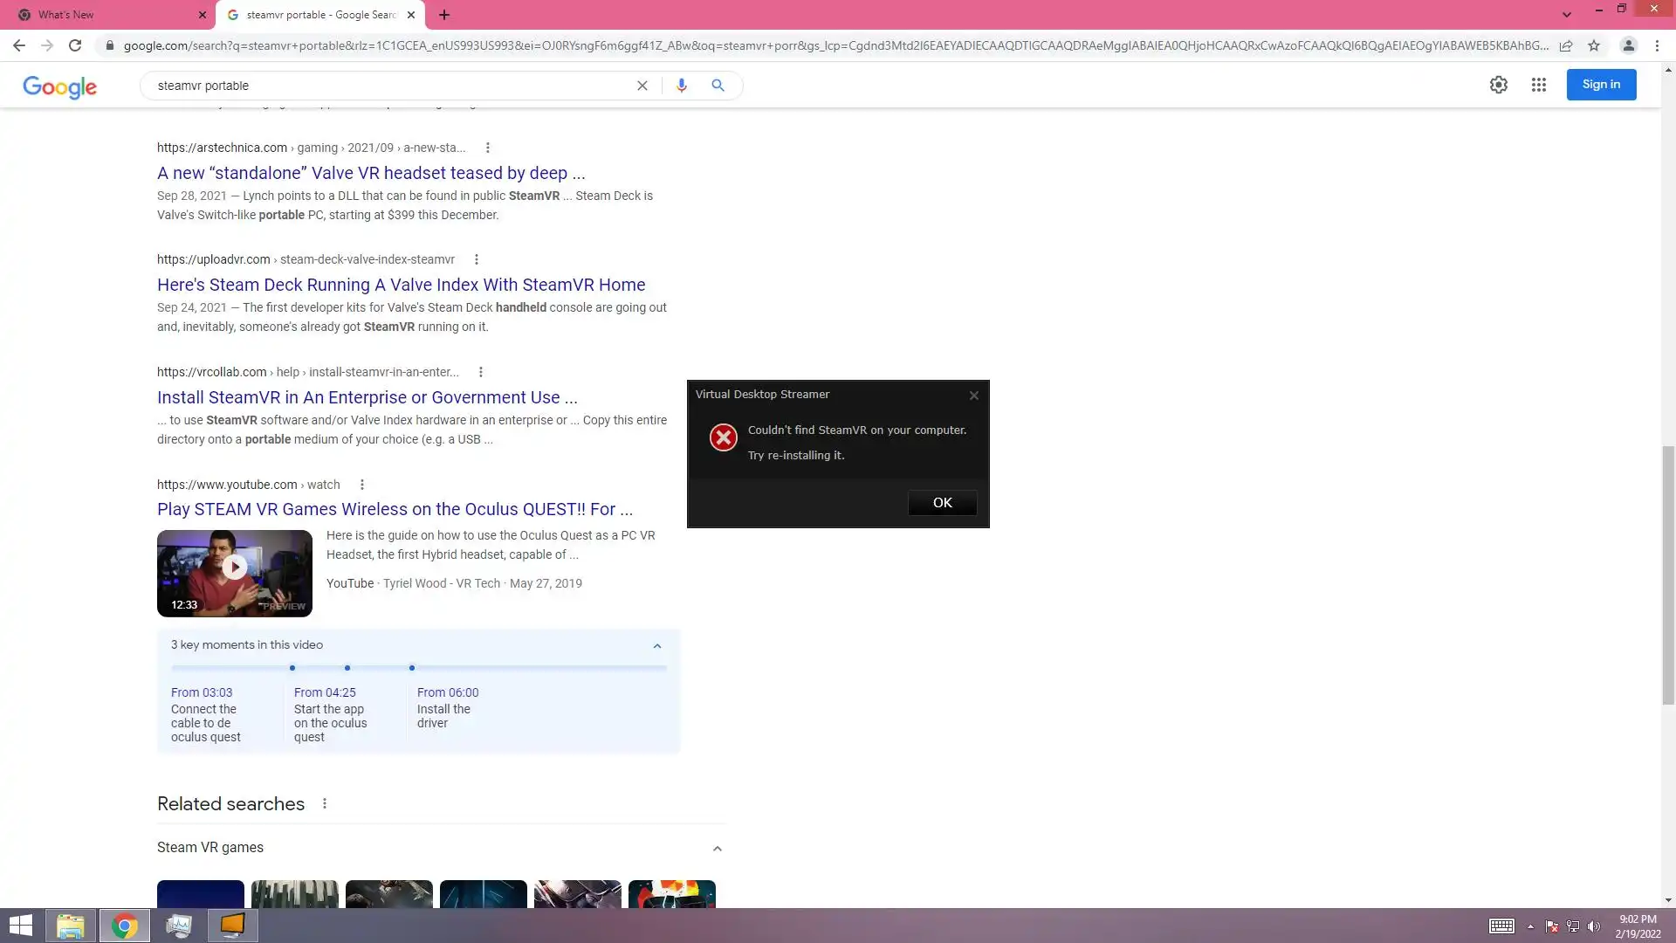The width and height of the screenshot is (1676, 943).
Task: Open Install SteamVR in An Enterprise link
Action: 367,397
